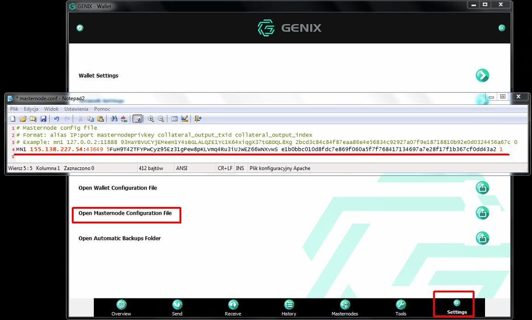The image size is (532, 320).
Task: Minimize the Notepad2 window
Action: click(x=491, y=97)
